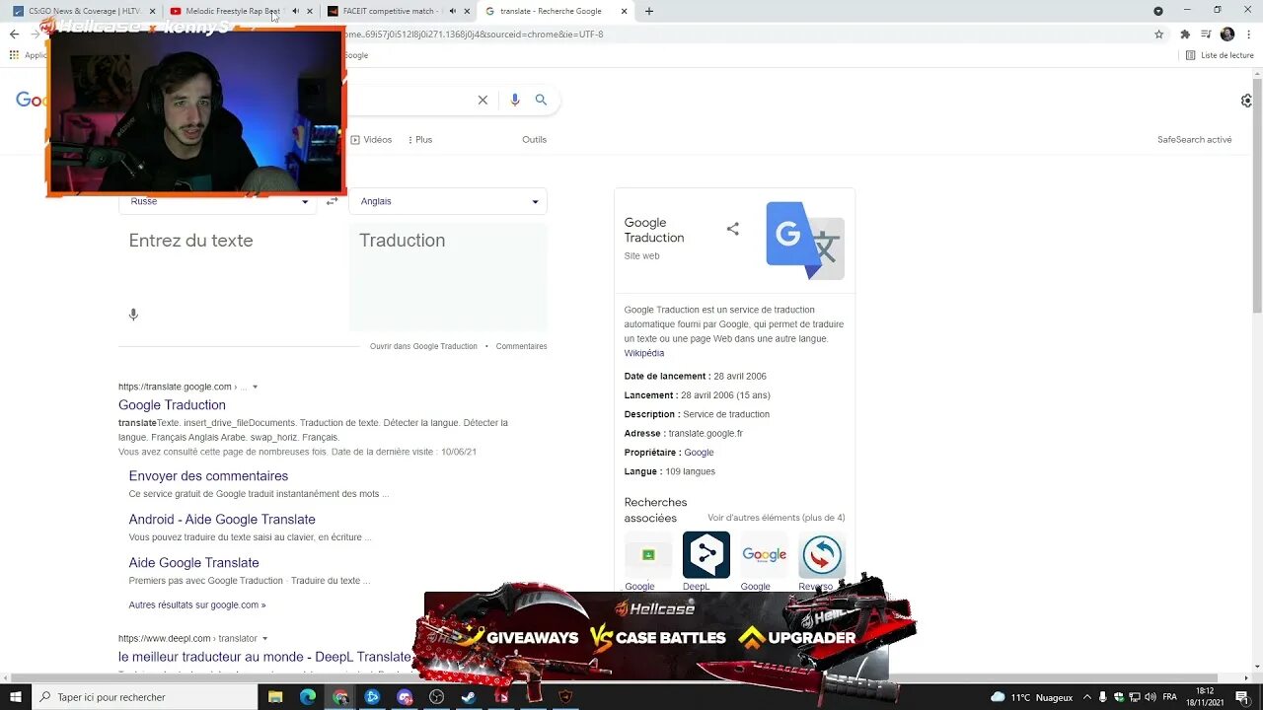The width and height of the screenshot is (1263, 710).
Task: Select the Vidéos search filter
Action: (371, 139)
